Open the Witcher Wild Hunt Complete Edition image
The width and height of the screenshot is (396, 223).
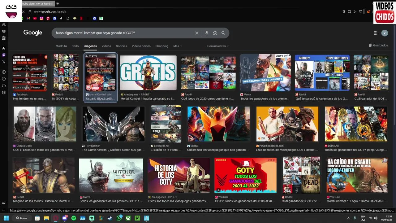111,175
